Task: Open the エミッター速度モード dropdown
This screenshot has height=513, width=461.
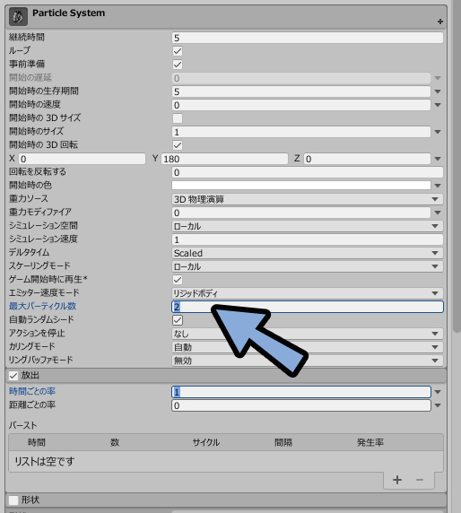Action: tap(308, 293)
